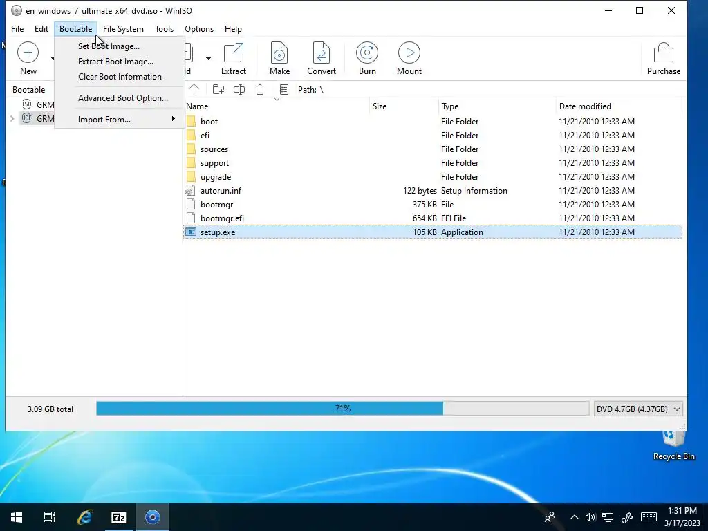708x531 pixels.
Task: Launch Internet Explorer from taskbar
Action: tap(84, 517)
